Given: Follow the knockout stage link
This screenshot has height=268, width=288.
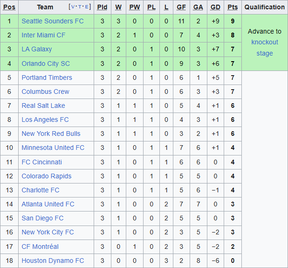Looking at the screenshot, I should tap(265, 48).
